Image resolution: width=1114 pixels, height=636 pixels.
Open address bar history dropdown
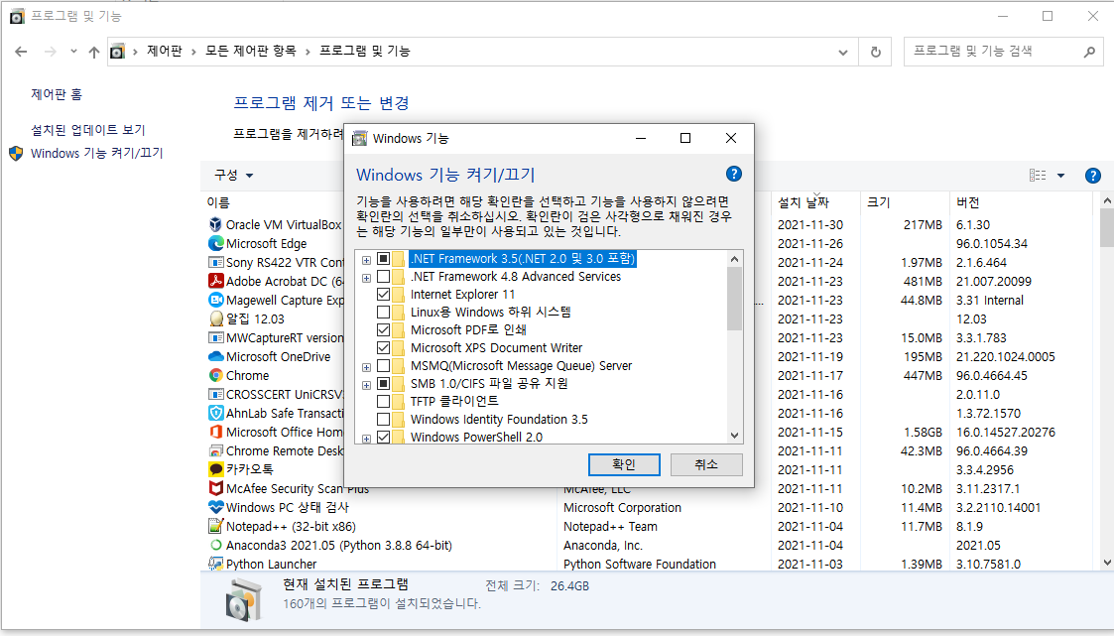click(842, 52)
